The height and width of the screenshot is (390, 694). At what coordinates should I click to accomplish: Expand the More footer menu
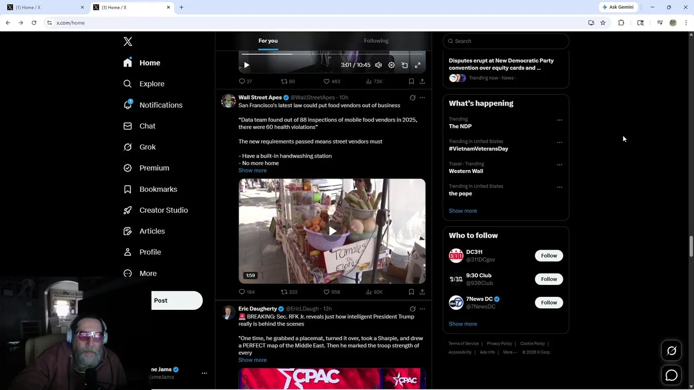point(509,352)
